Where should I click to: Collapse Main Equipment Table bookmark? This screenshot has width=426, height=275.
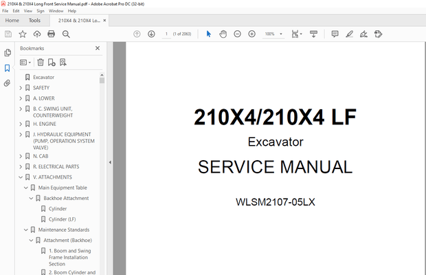[26, 188]
